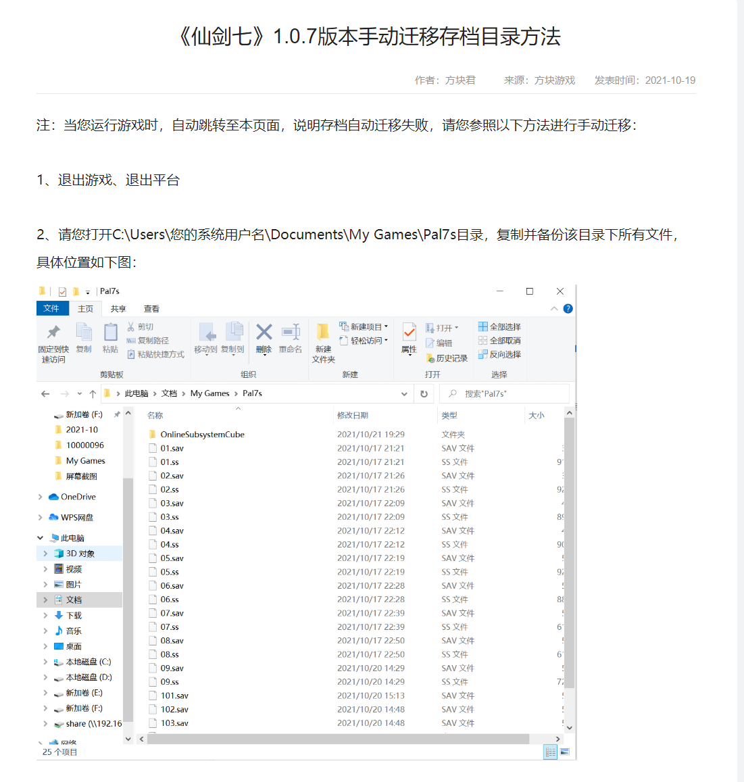
Task: Click the Copy To (复制到) icon
Action: pos(233,332)
